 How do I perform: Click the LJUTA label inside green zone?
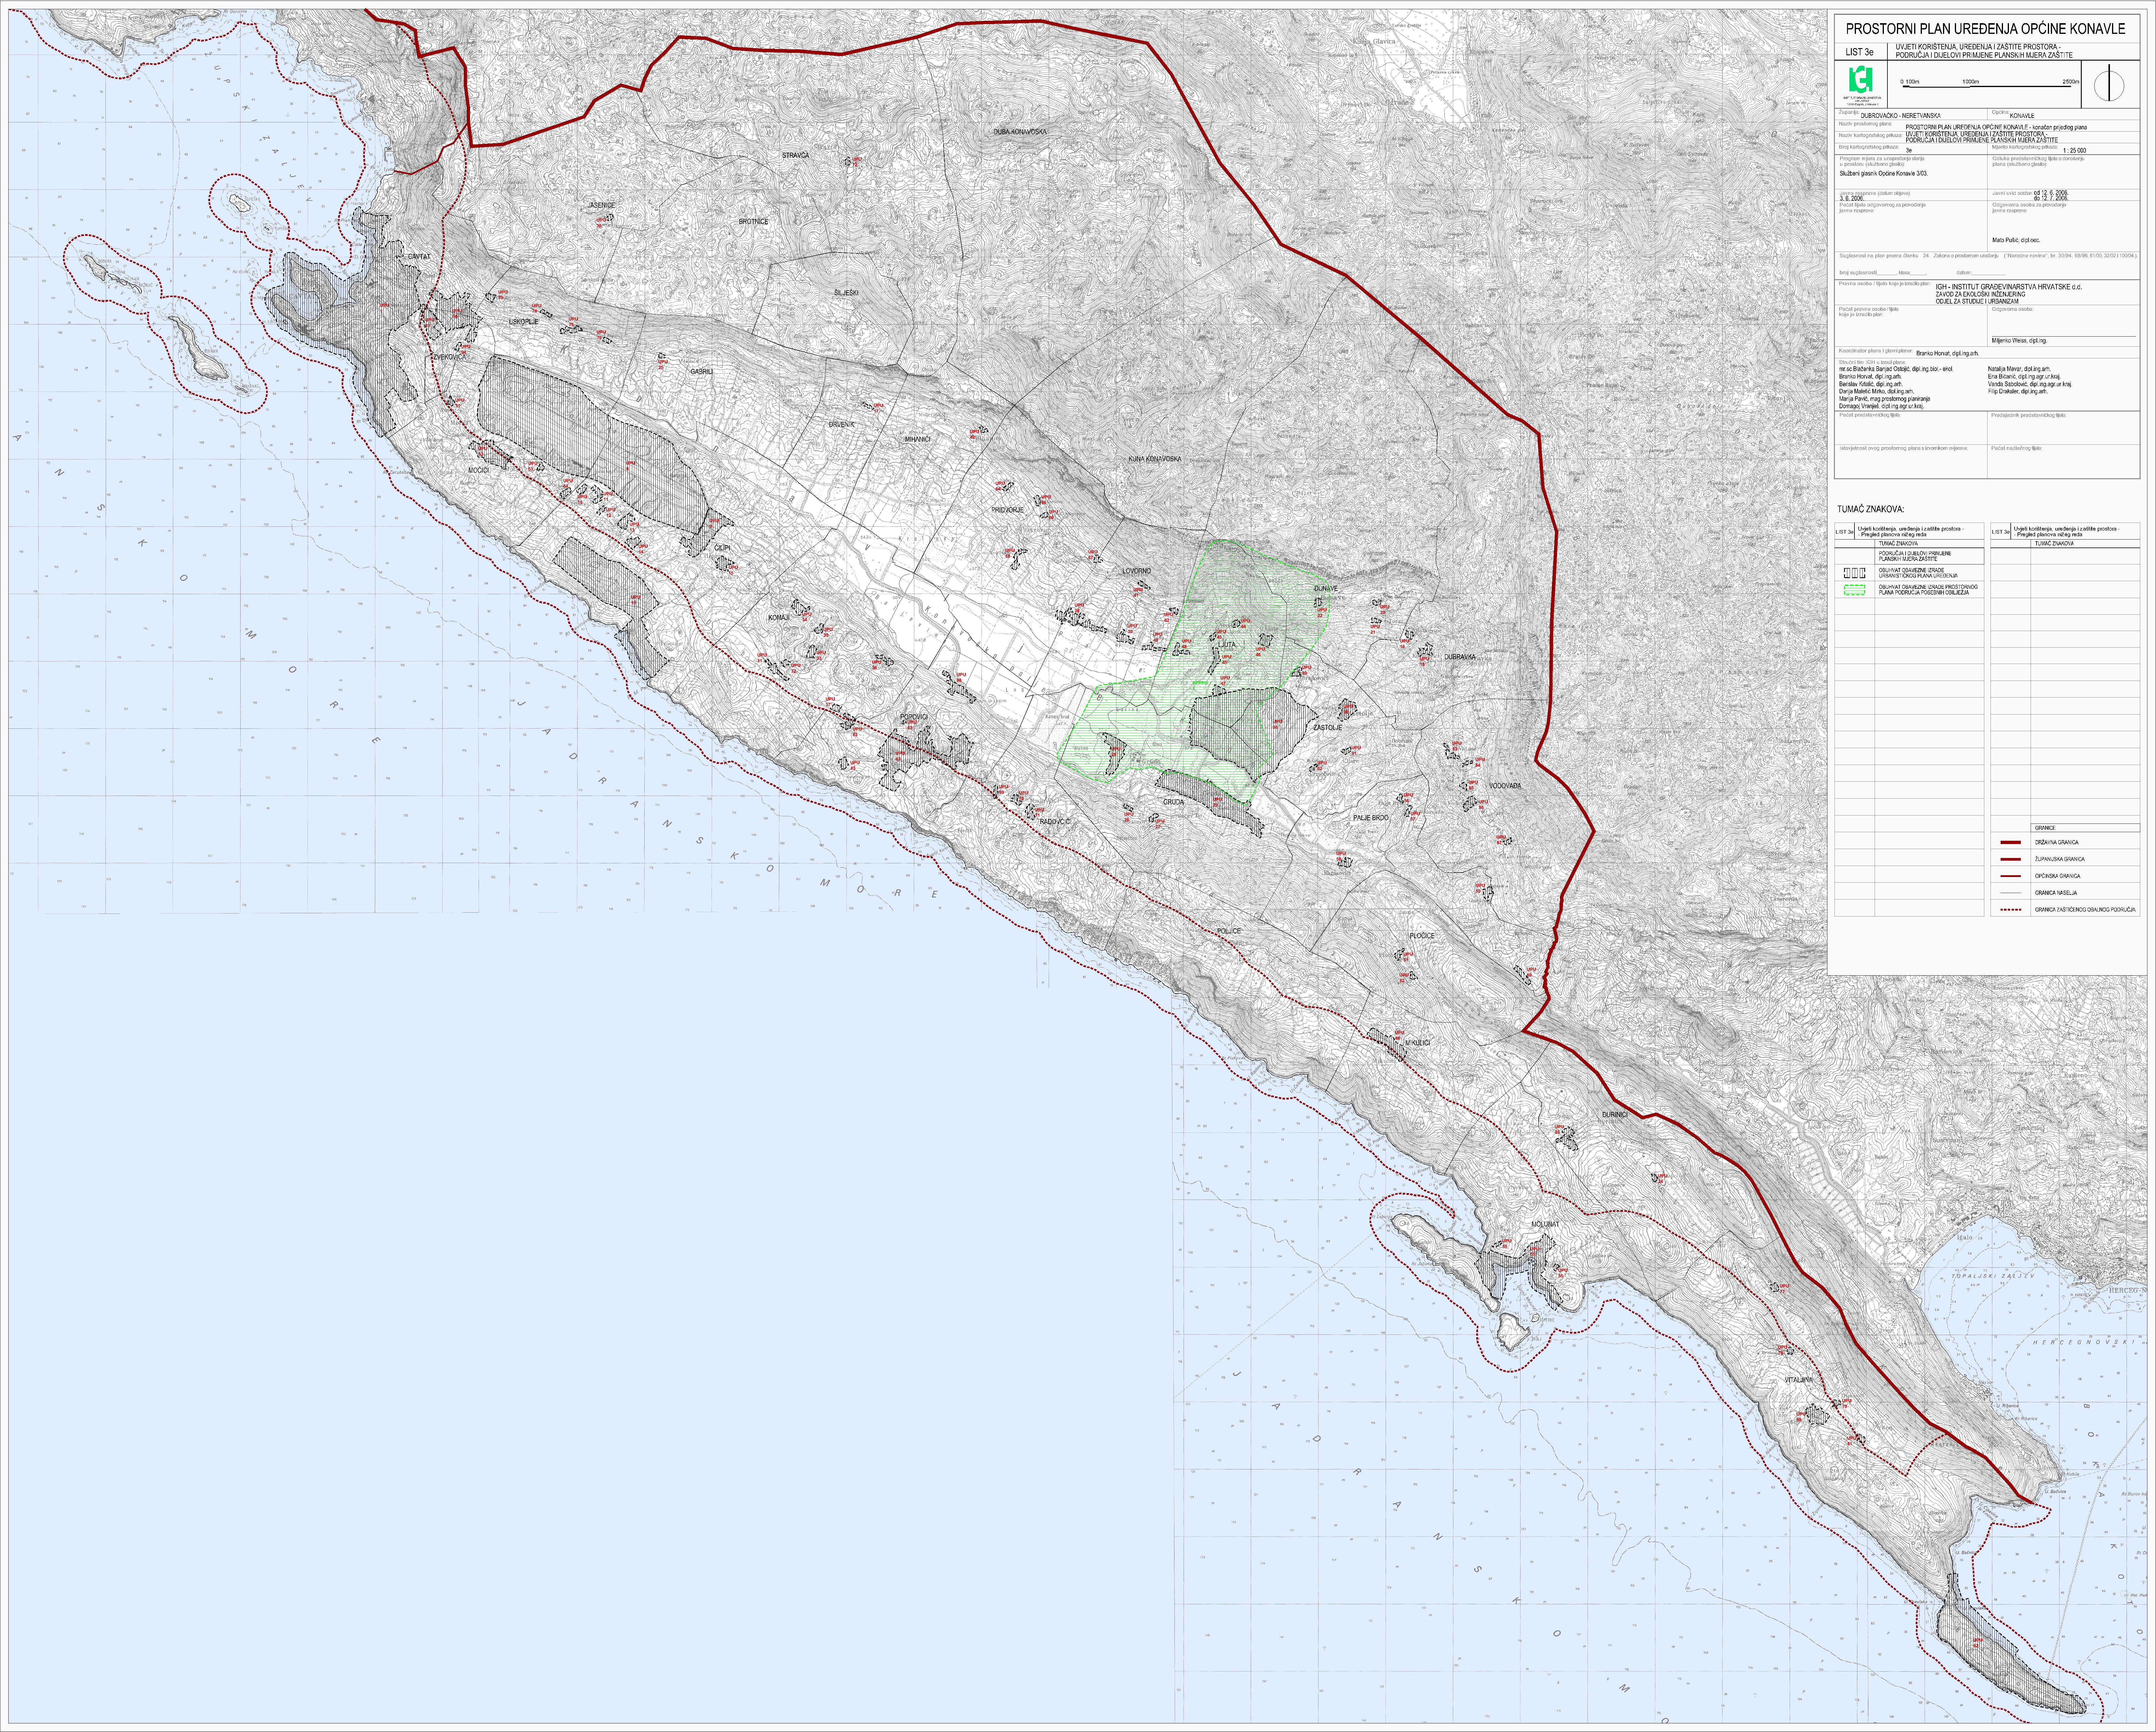coord(1227,645)
